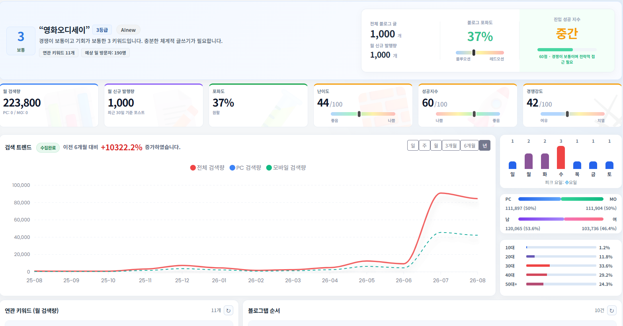Click the 3등급 grade badge
The width and height of the screenshot is (623, 326).
102,30
